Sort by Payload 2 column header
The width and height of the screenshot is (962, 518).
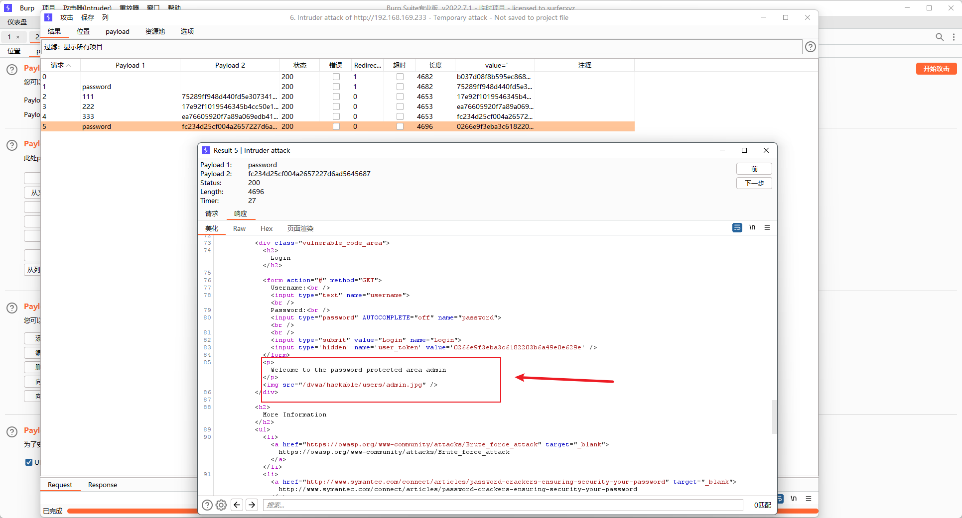pyautogui.click(x=230, y=65)
